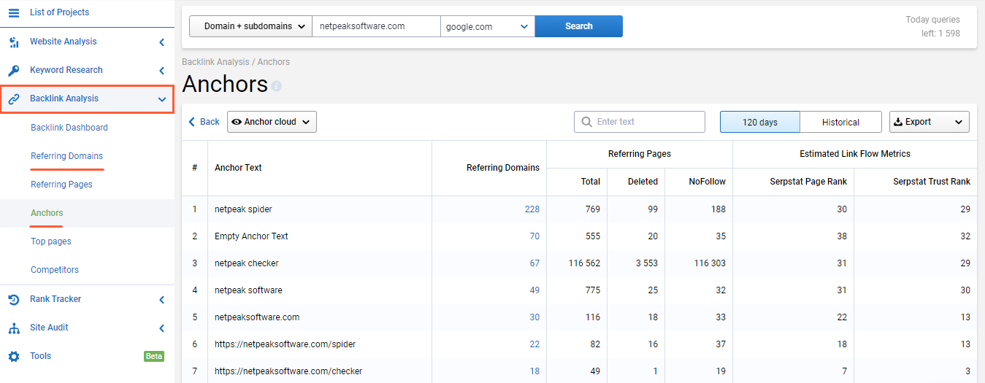Click anchor text 'netpeak software'
The image size is (985, 383).
click(x=248, y=290)
